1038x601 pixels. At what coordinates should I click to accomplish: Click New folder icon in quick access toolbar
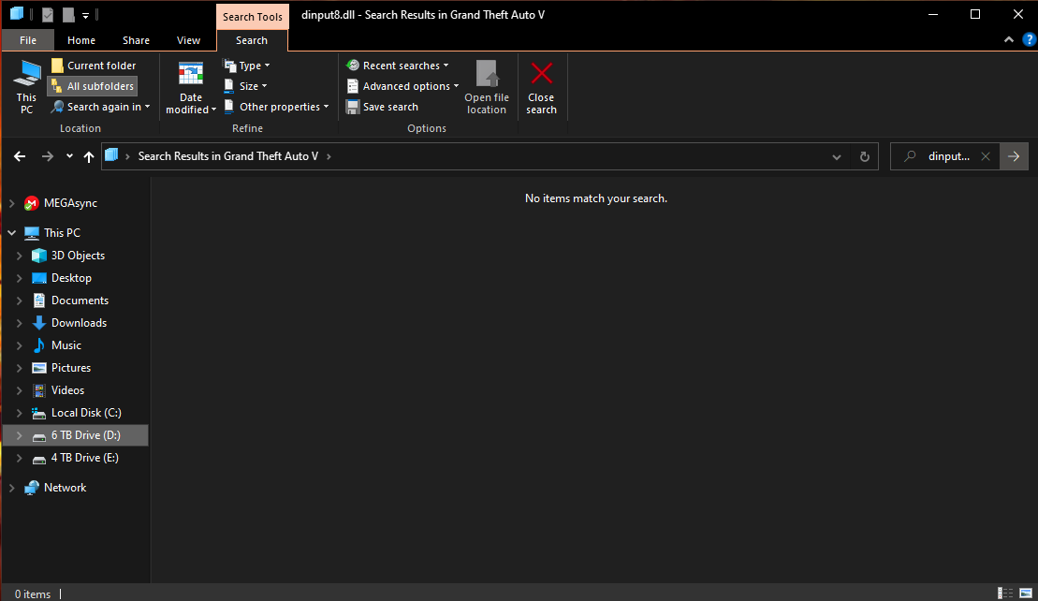[x=68, y=15]
